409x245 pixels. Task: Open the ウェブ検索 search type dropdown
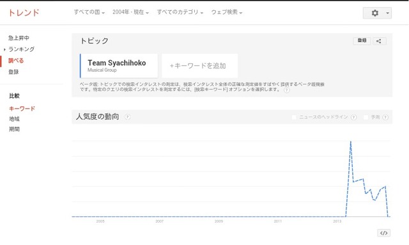click(x=227, y=12)
